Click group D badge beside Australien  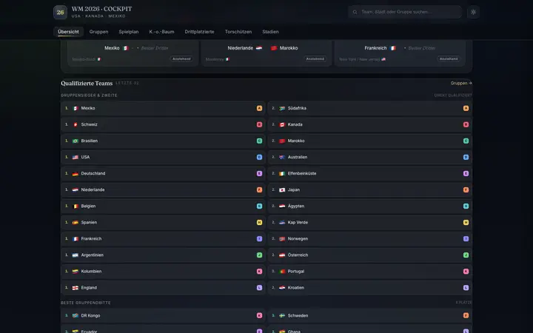[466, 158]
